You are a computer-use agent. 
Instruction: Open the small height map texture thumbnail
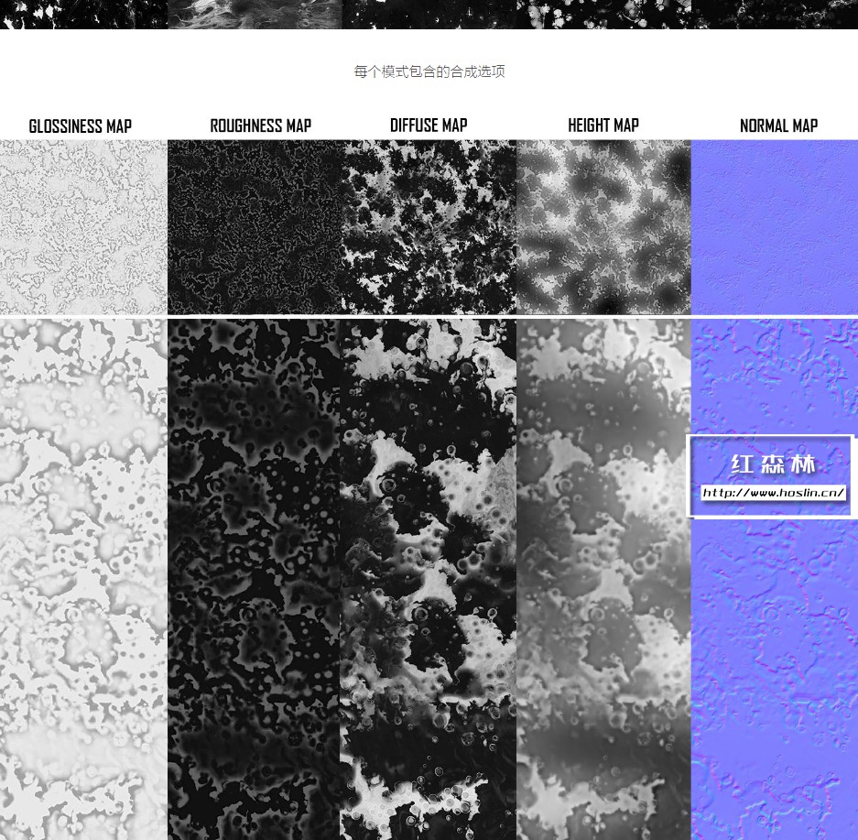pos(603,227)
